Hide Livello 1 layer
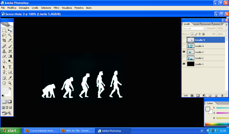This screenshot has width=229, height=134. point(184,64)
